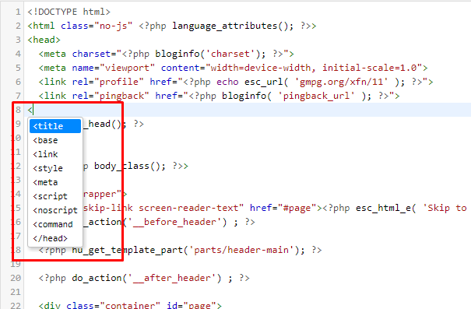
Task: Click line number 4 in the gutter
Action: point(18,54)
